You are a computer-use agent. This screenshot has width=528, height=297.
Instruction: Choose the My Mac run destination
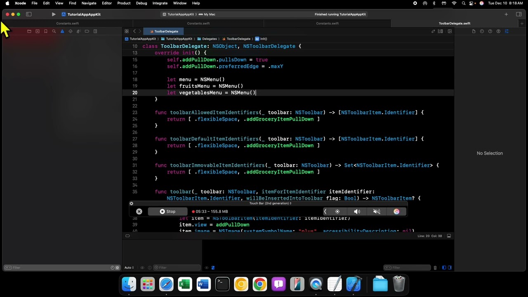click(207, 14)
